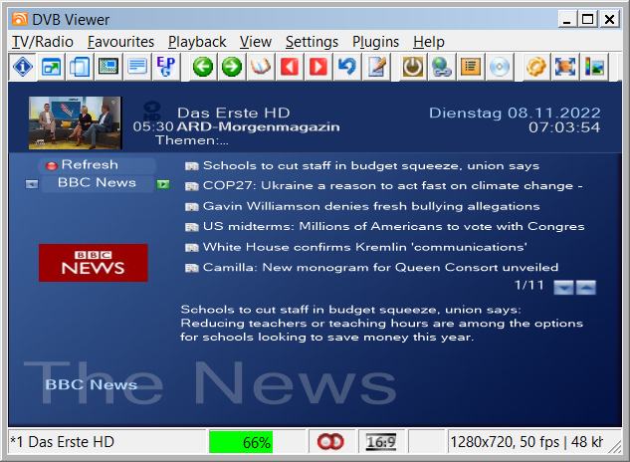Viewport: 630px width, 462px height.
Task: Click the globe with chain link icon
Action: pyautogui.click(x=442, y=67)
